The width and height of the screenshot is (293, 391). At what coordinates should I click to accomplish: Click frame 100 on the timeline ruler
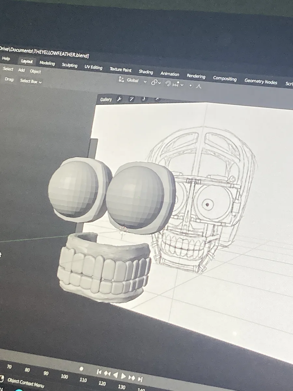(x=64, y=376)
